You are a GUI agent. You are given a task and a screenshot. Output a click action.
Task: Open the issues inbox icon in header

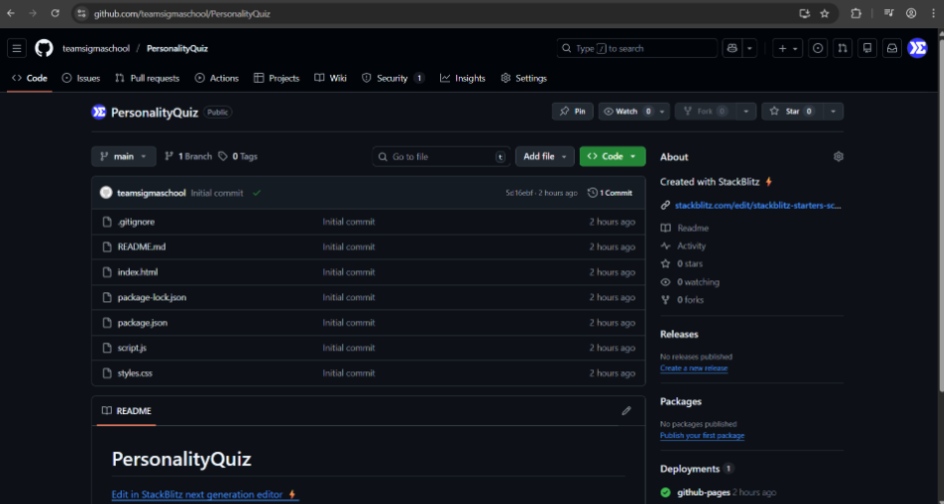(x=817, y=48)
